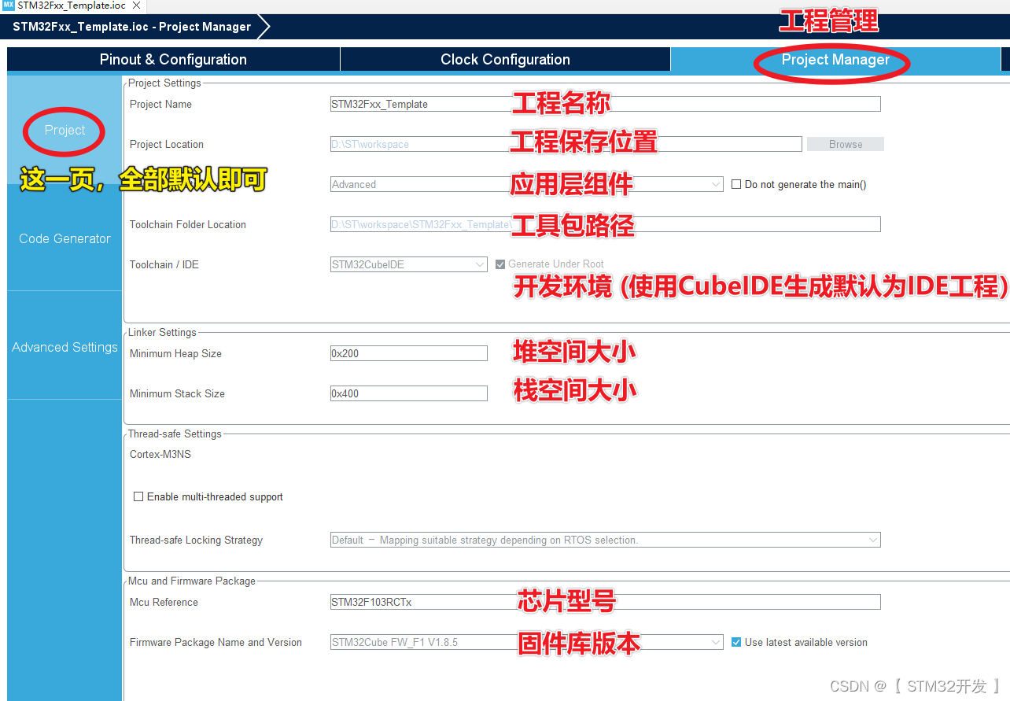Click the Mcu Reference label

point(164,602)
